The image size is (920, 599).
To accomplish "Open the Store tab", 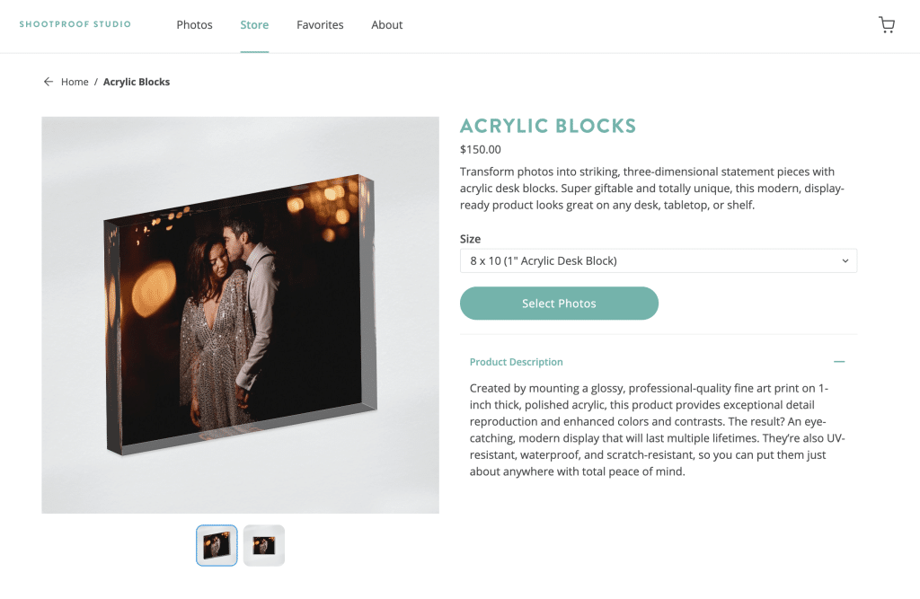I will pyautogui.click(x=254, y=24).
